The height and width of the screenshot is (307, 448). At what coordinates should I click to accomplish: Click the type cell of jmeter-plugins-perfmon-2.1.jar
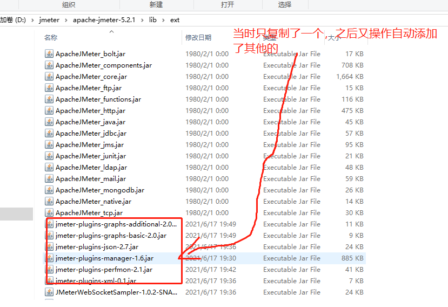coord(292,270)
